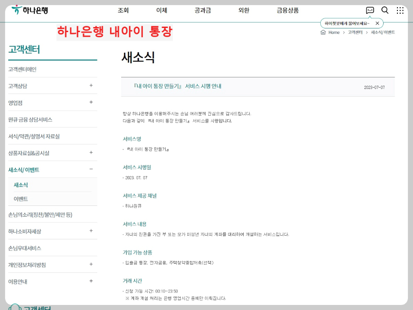This screenshot has height=310, width=413.
Task: Open the chatbot speech-bubble icon
Action: [x=370, y=10]
